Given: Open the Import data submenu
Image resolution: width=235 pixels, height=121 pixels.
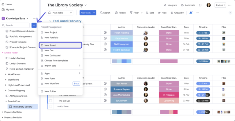Looking at the screenshot, I should (60, 66).
